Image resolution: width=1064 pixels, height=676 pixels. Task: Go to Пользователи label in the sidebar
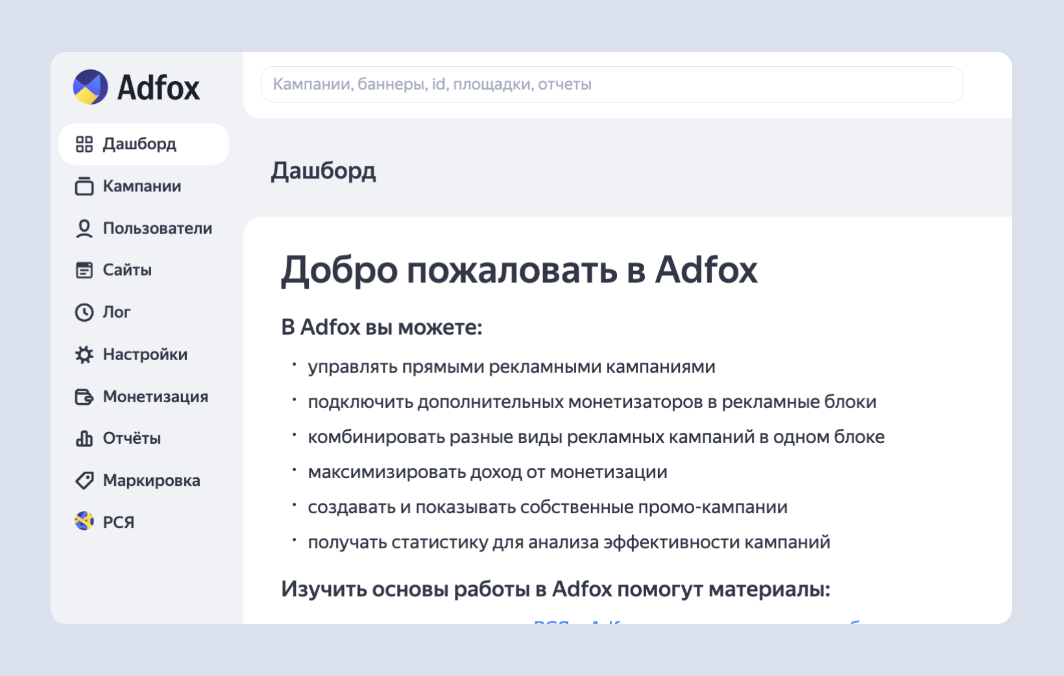pyautogui.click(x=158, y=228)
